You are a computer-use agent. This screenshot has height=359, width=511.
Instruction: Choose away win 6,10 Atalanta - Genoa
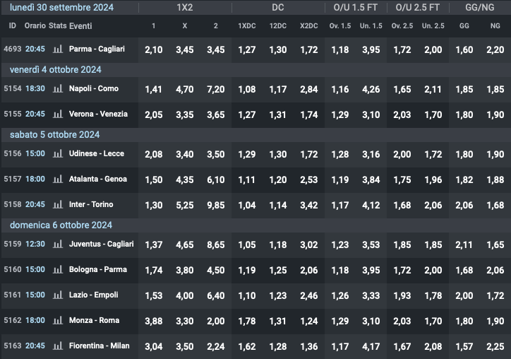[216, 179]
